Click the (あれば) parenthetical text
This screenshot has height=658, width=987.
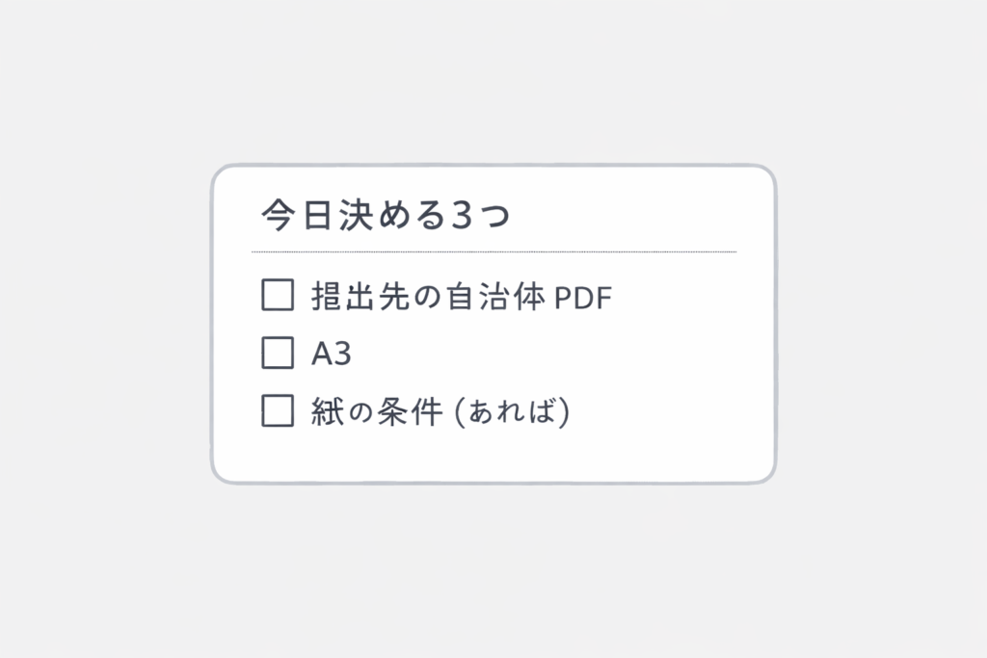pyautogui.click(x=511, y=412)
